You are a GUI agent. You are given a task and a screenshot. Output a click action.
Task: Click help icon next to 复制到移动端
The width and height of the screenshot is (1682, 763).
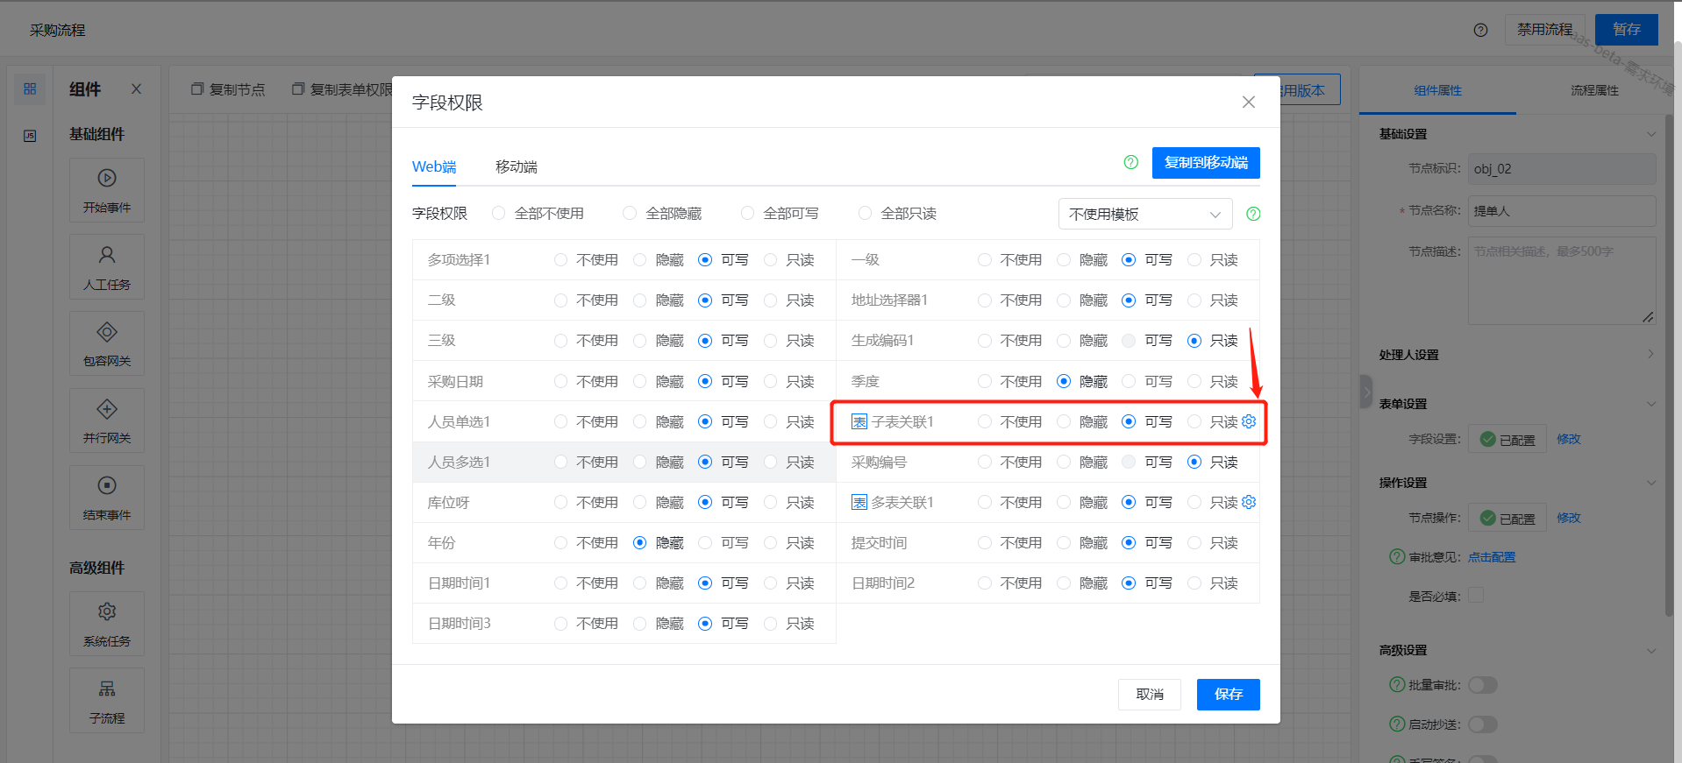(x=1131, y=162)
